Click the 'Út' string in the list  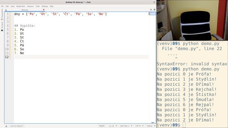click(43, 14)
